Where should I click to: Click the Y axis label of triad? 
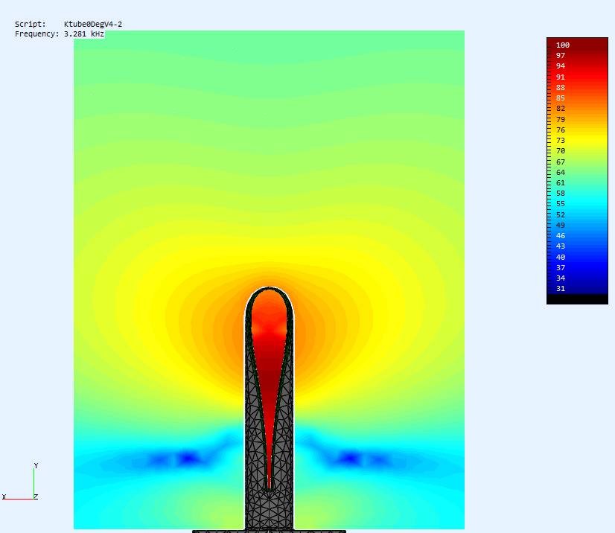coord(36,465)
